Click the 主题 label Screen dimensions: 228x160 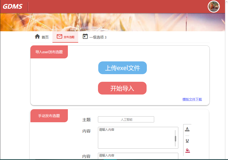coord(87,120)
